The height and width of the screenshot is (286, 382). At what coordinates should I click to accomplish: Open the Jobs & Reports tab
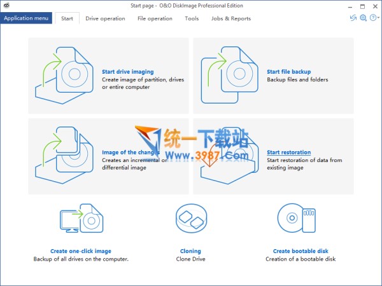pos(231,18)
